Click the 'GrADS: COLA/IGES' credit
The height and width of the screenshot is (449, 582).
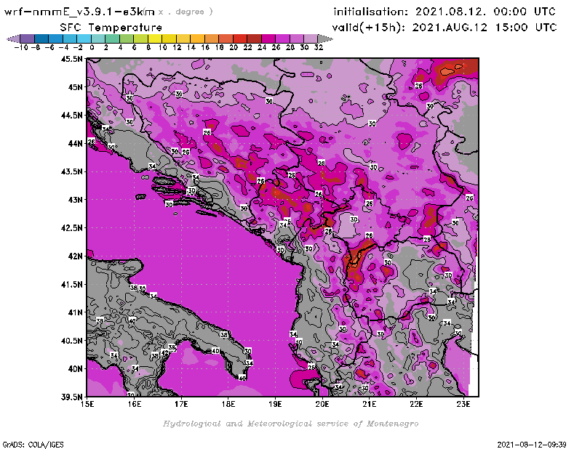tap(33, 445)
